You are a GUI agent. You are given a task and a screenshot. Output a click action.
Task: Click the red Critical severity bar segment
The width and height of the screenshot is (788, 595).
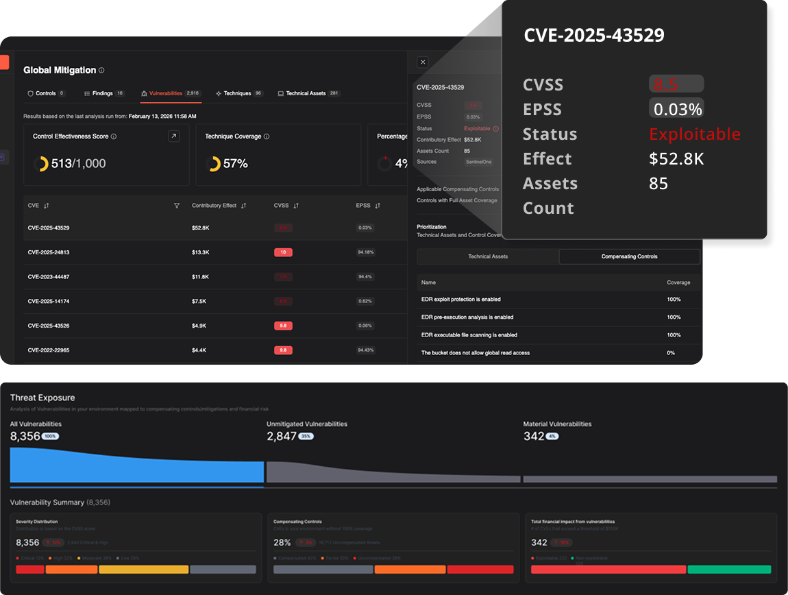point(30,570)
